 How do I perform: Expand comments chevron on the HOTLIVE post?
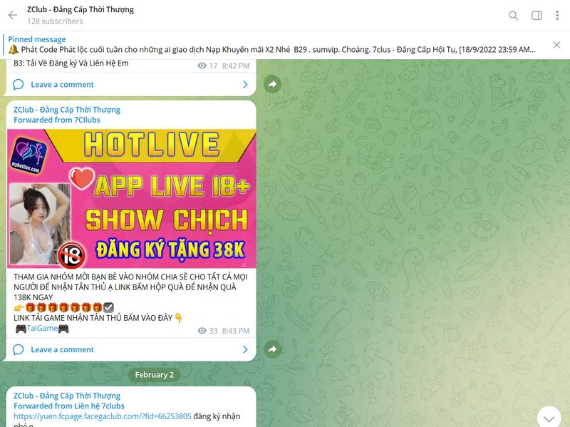pos(245,349)
